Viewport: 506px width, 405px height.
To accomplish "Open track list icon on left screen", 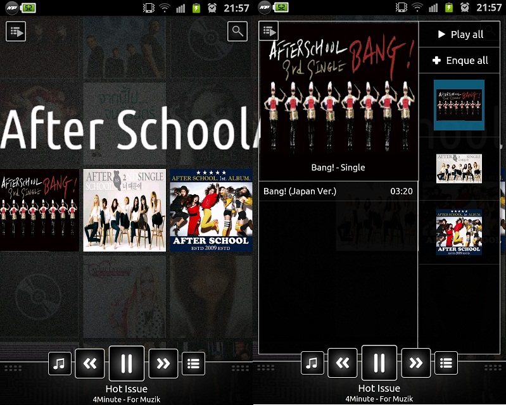I will coord(193,363).
